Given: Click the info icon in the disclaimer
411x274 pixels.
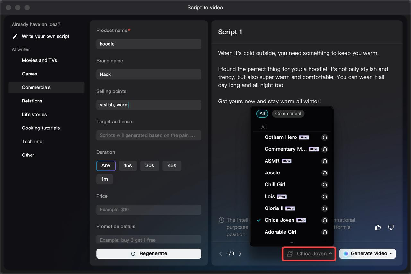Looking at the screenshot, I should 221,220.
